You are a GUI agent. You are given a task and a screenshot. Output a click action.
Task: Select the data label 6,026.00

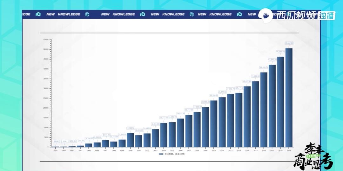click(139, 130)
